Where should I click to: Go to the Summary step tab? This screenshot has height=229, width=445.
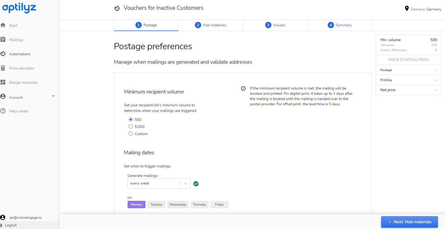[x=340, y=25]
